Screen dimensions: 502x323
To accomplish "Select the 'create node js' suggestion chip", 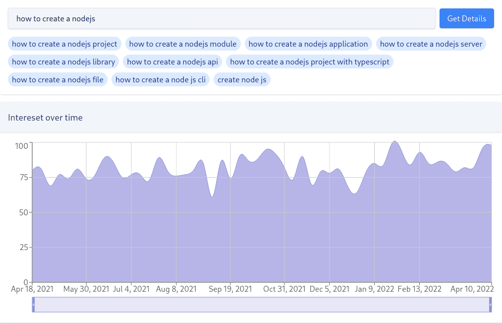I will (x=242, y=79).
